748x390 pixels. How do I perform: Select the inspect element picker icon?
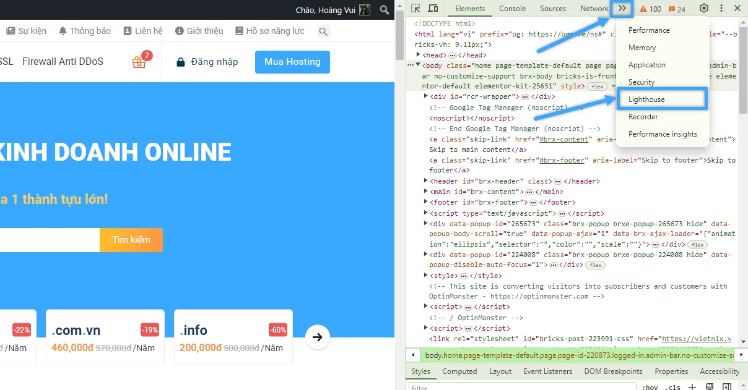416,9
